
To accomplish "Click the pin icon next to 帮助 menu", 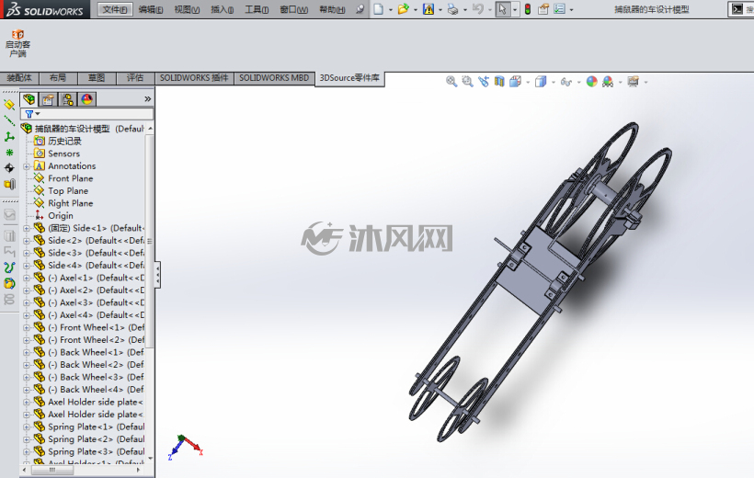I will coord(360,9).
